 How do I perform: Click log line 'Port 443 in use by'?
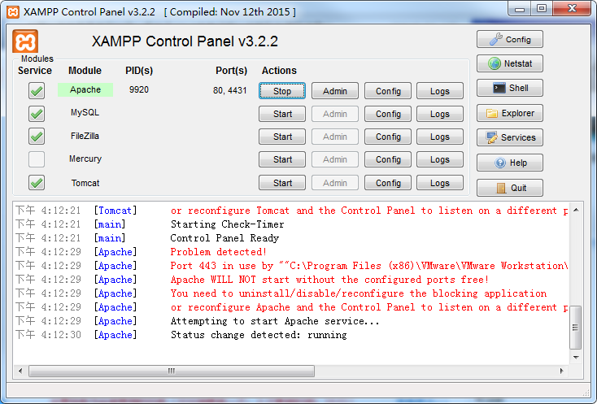(222, 266)
